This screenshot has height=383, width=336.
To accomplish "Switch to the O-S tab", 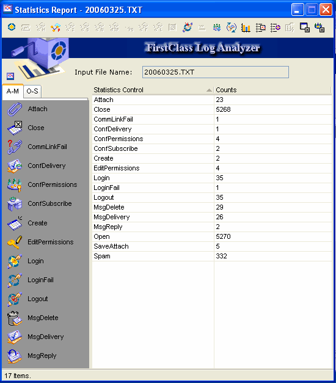I will click(x=32, y=92).
